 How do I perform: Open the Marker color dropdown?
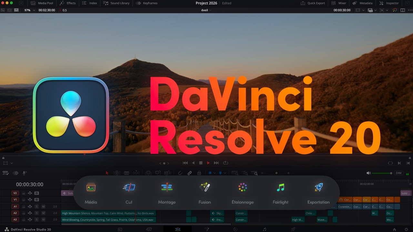[225, 173]
